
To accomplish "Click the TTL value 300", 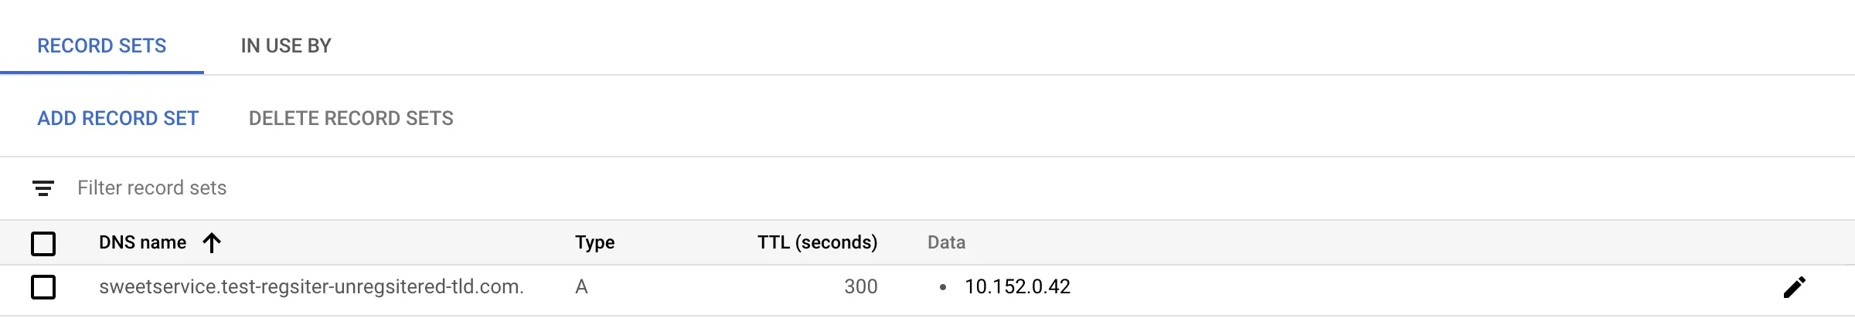I will tap(860, 287).
